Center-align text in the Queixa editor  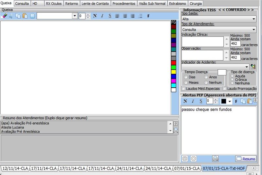tap(125, 16)
